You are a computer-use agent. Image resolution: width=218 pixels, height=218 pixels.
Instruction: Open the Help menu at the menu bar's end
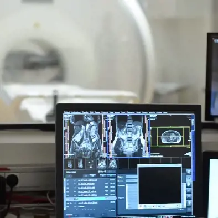pyautogui.click(x=165, y=112)
